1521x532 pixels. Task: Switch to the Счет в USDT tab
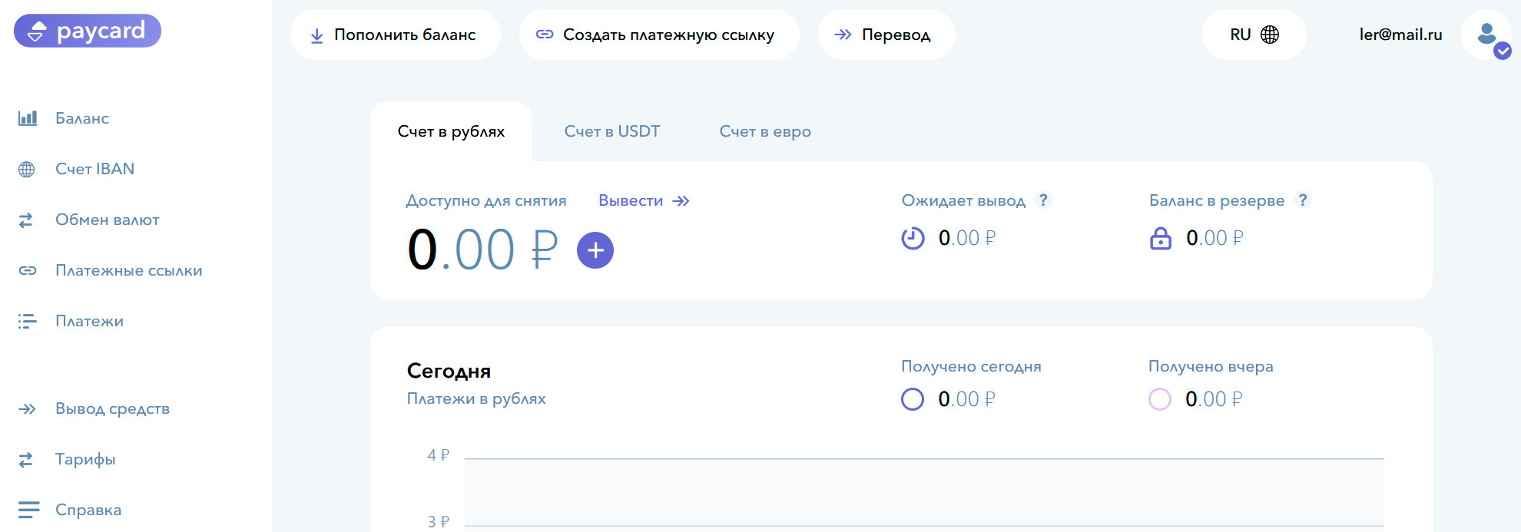611,131
